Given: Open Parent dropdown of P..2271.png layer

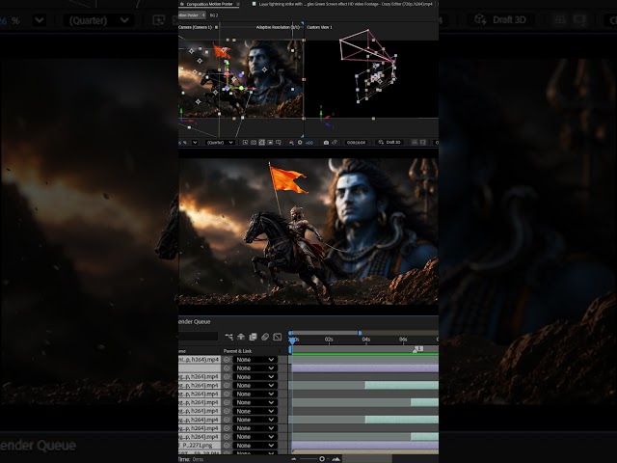Looking at the screenshot, I should click(255, 446).
